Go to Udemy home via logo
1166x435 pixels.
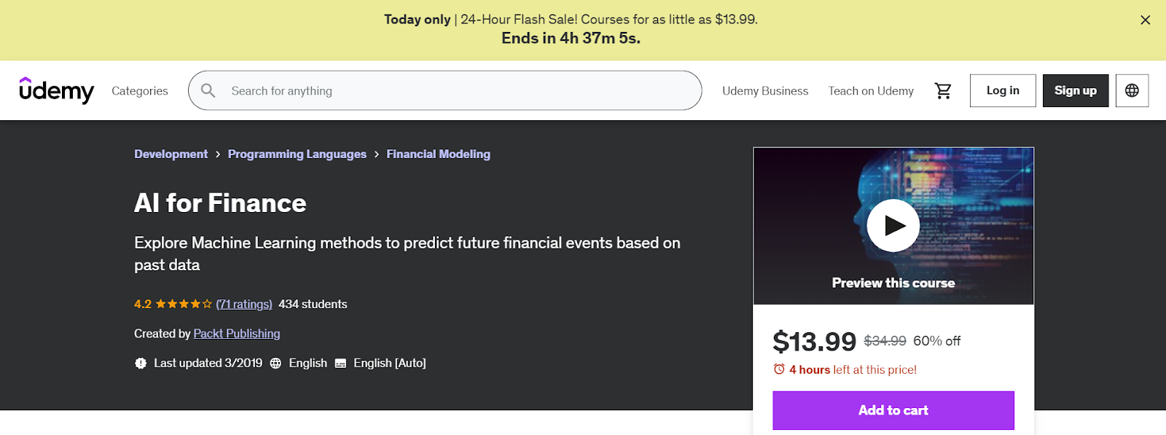pyautogui.click(x=56, y=90)
